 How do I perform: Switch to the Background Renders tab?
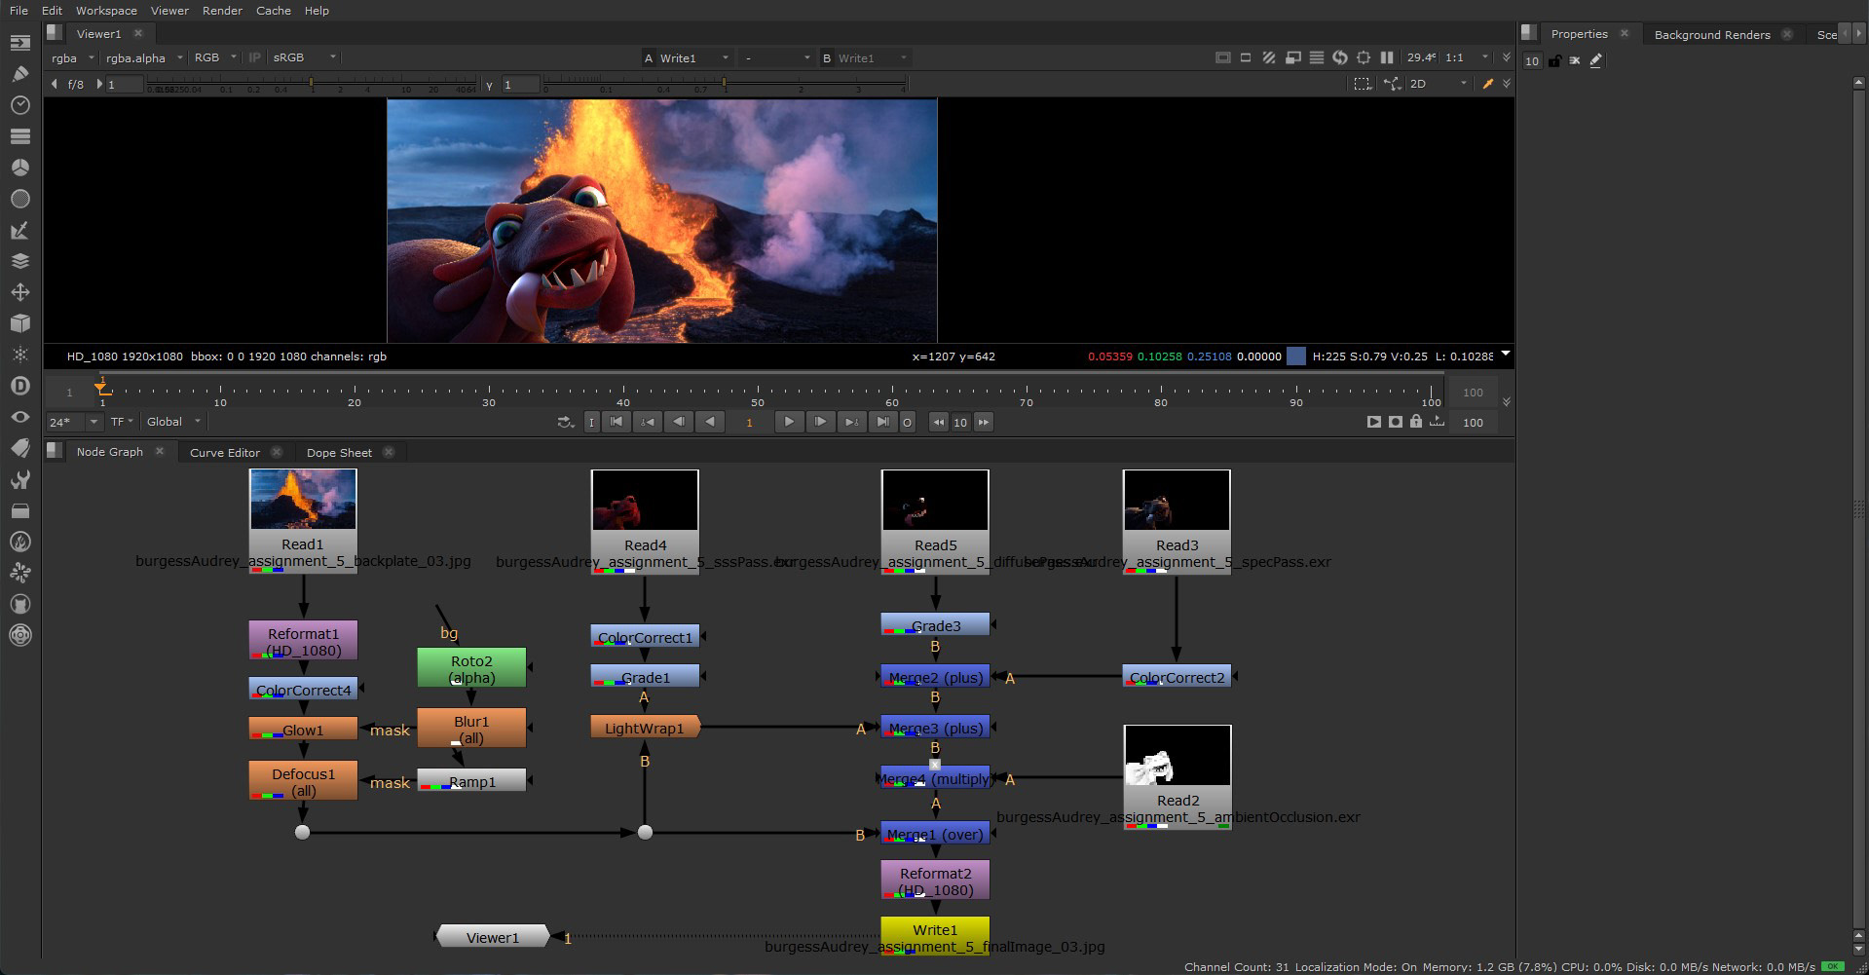click(1712, 34)
